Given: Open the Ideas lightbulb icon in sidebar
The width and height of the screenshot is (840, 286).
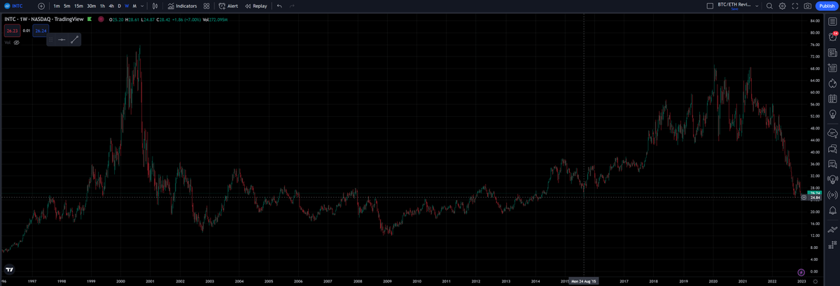Looking at the screenshot, I should point(832,114).
